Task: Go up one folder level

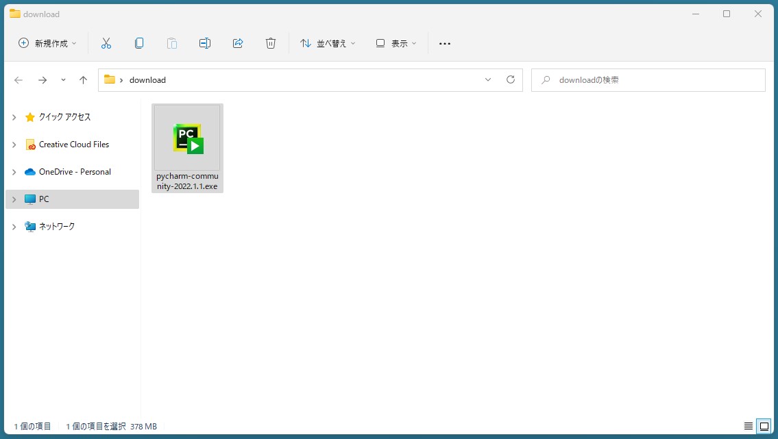Action: [84, 79]
